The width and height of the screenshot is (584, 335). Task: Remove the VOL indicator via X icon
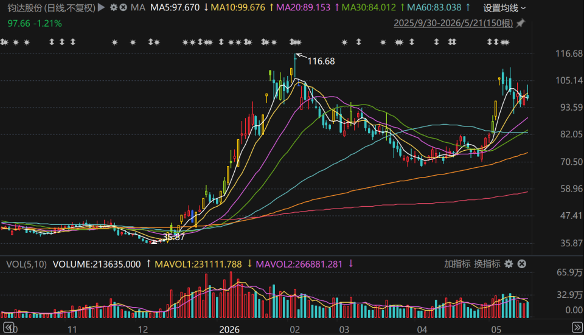(522, 264)
